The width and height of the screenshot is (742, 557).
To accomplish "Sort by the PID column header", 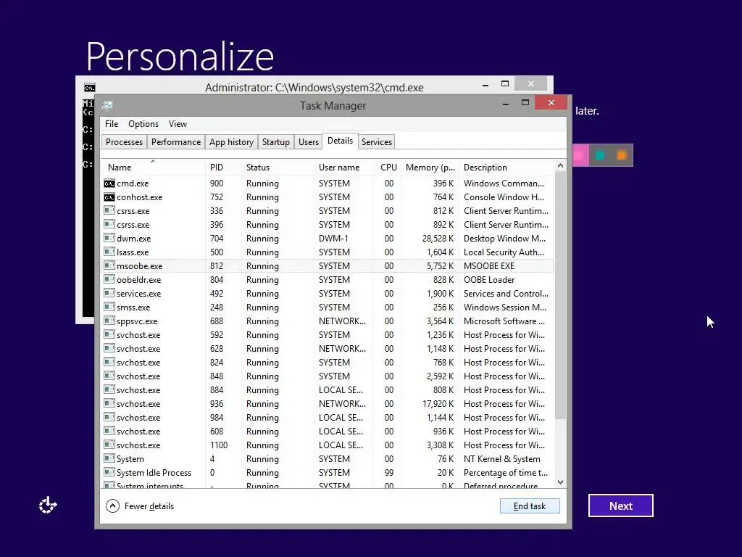I will (223, 168).
